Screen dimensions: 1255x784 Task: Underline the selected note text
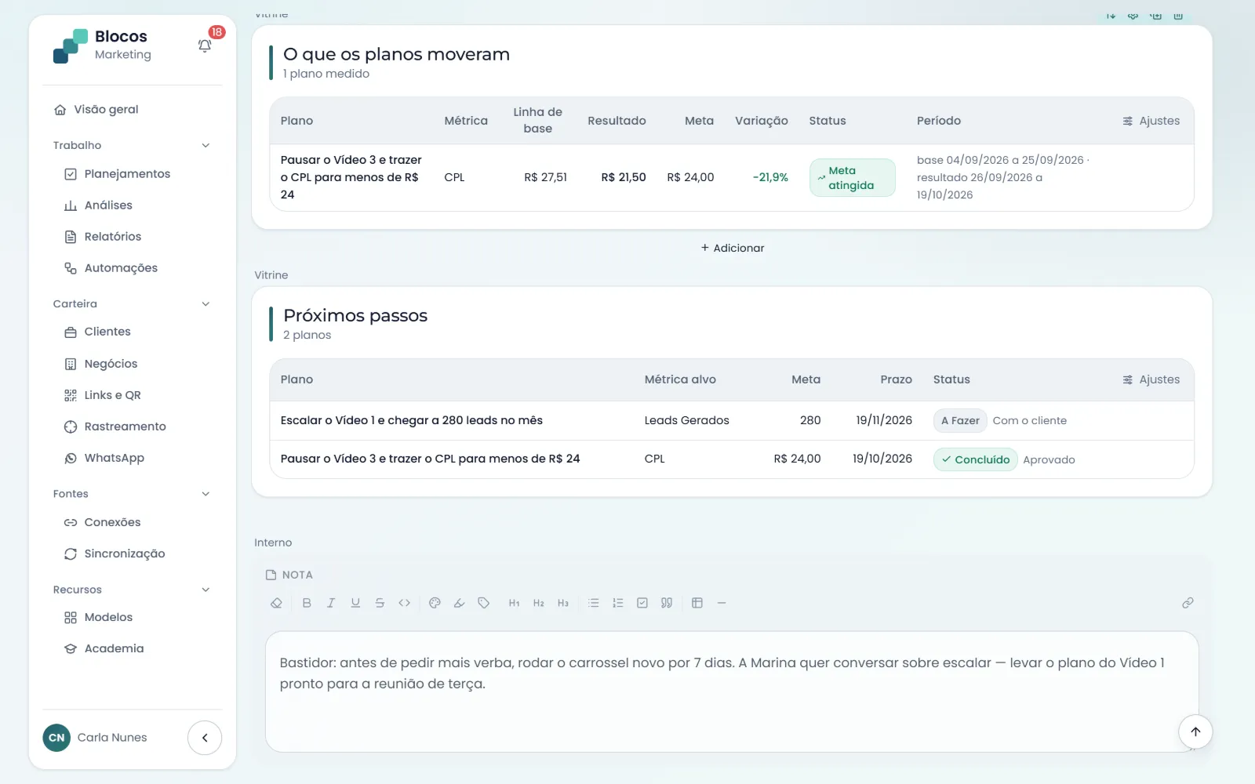coord(355,603)
